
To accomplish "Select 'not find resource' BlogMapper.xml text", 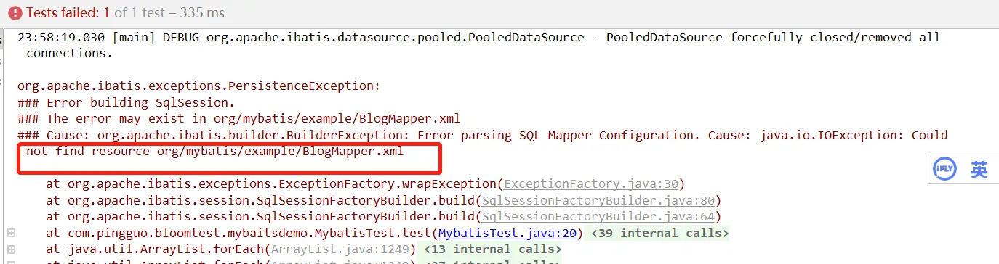I will click(x=214, y=152).
